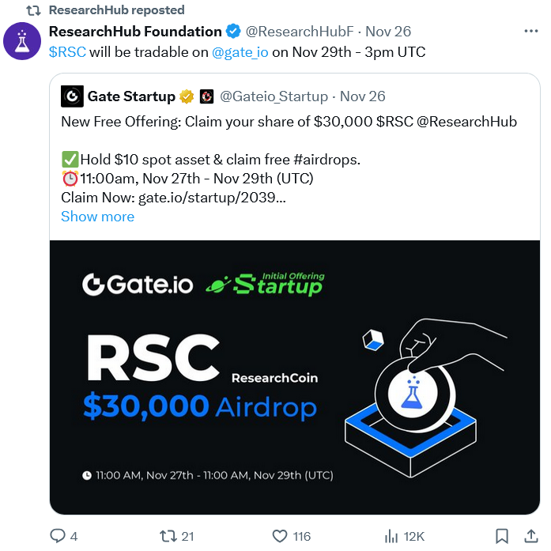This screenshot has width=551, height=551.
Task: Open the RSC $30,000 Airdrop image
Action: coord(295,377)
